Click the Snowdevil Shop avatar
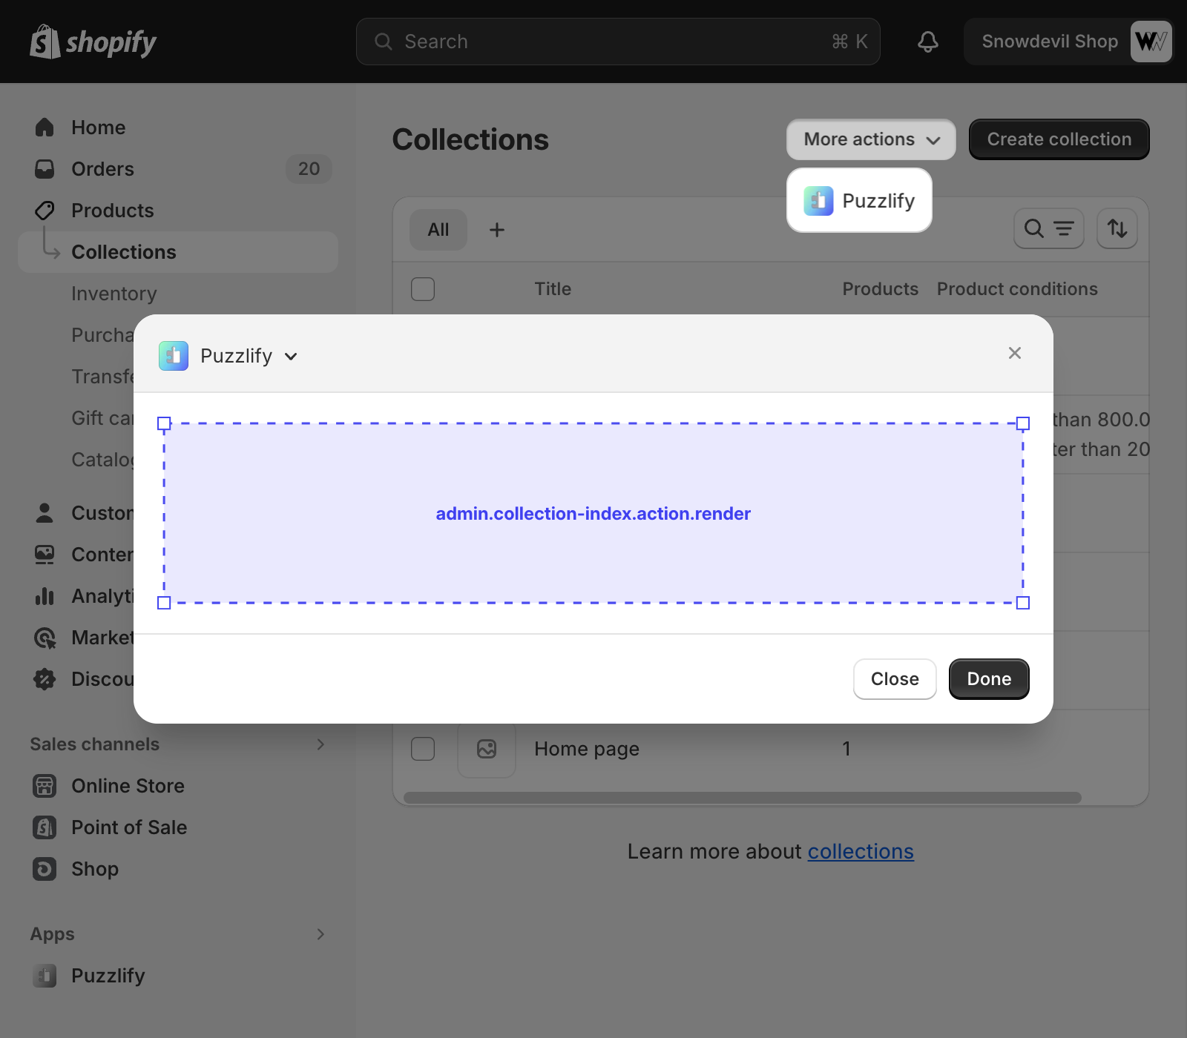Viewport: 1187px width, 1038px height. pos(1150,42)
